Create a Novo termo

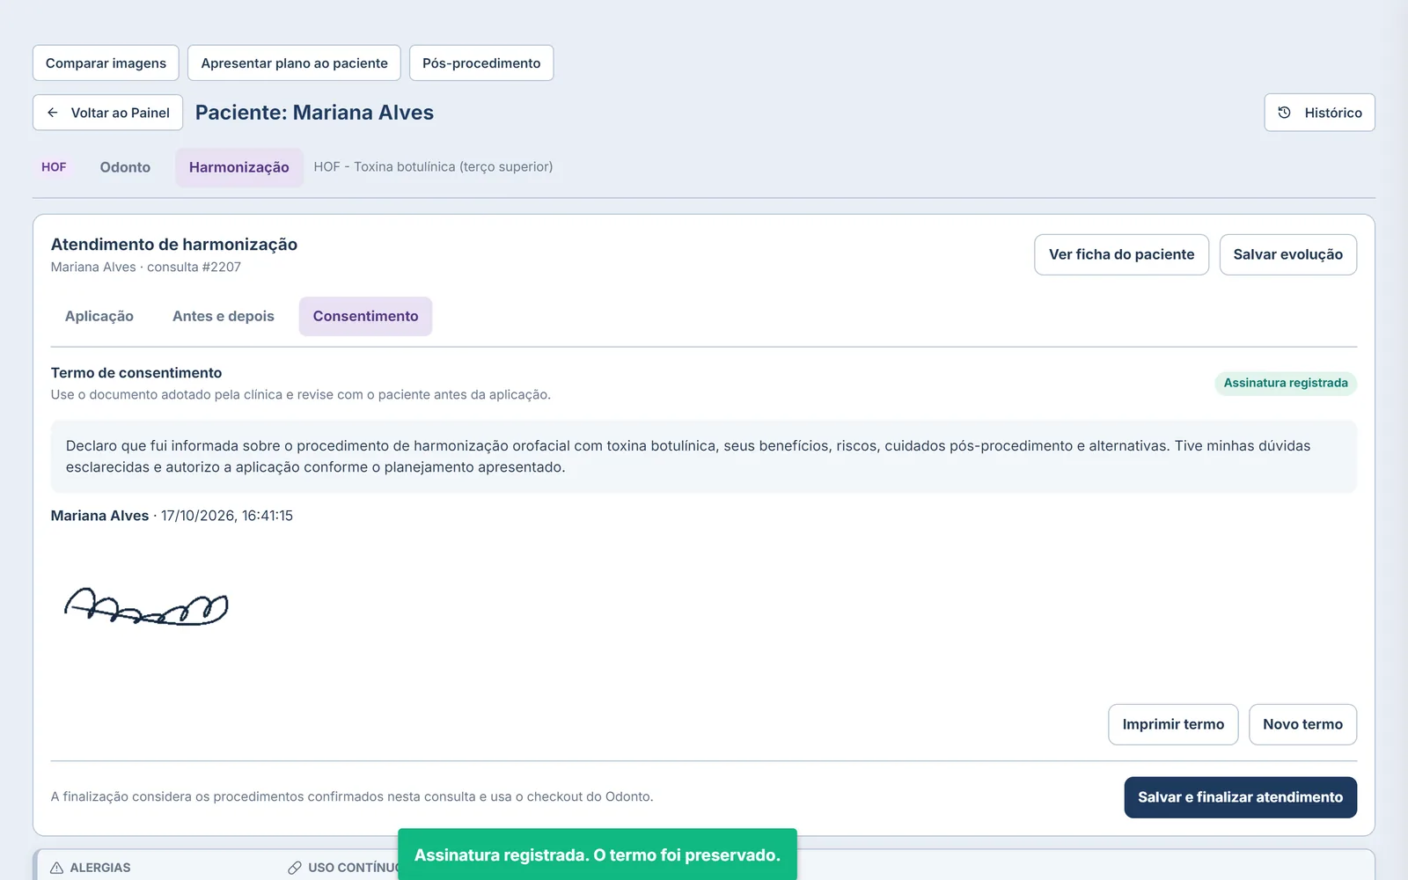pos(1302,724)
